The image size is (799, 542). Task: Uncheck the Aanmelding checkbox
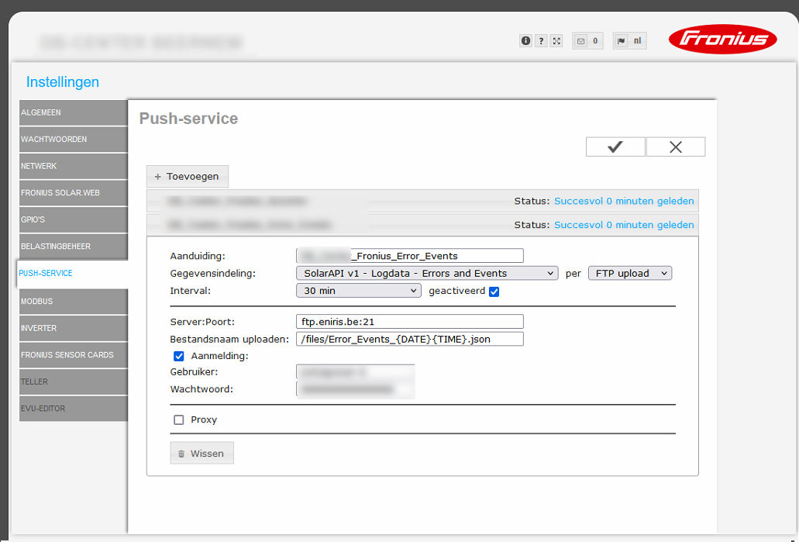coord(179,356)
